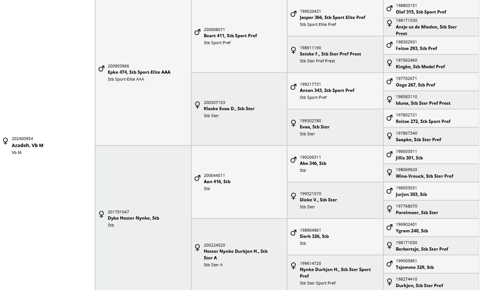Open the Azadeh, Vb M horse record

27,145
